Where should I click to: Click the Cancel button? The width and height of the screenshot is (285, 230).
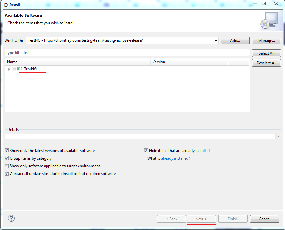click(264, 219)
